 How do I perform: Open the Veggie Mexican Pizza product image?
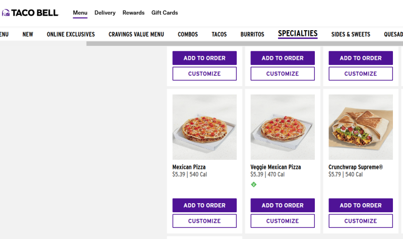click(283, 127)
